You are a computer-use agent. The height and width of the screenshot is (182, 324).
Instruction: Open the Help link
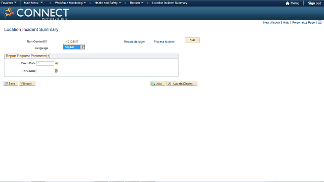(286, 22)
